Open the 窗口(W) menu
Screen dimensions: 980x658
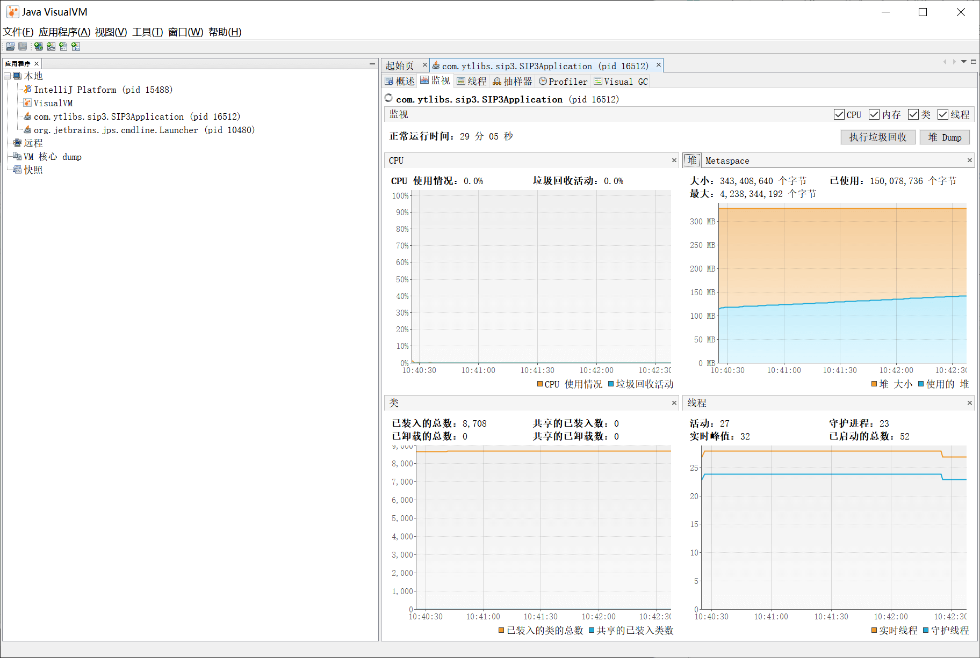click(x=186, y=32)
